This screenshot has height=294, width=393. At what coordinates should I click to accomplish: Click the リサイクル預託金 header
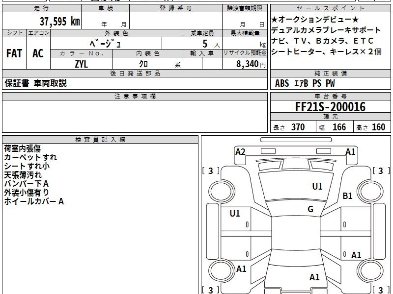pos(245,53)
